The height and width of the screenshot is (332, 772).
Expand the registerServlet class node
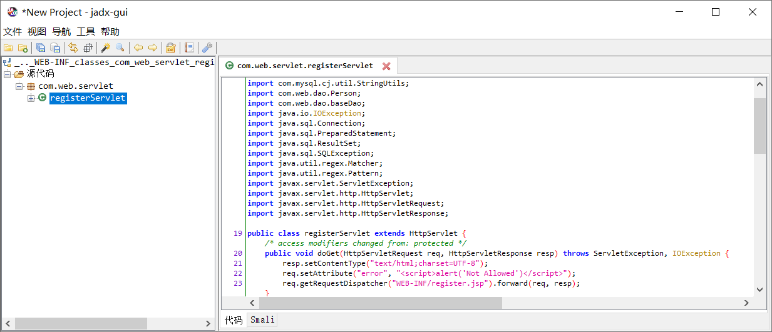tap(31, 98)
